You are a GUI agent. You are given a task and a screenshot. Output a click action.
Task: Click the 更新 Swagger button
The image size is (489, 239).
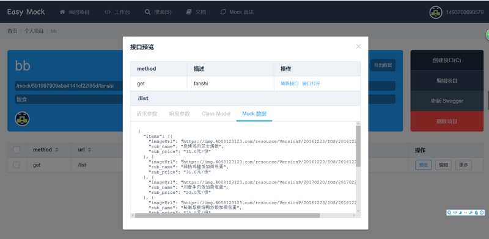click(x=447, y=101)
